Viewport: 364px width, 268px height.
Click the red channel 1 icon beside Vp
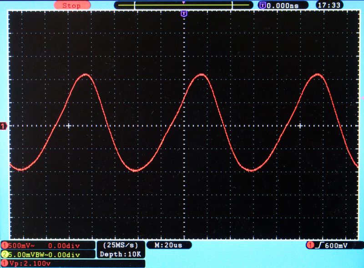pos(4,263)
